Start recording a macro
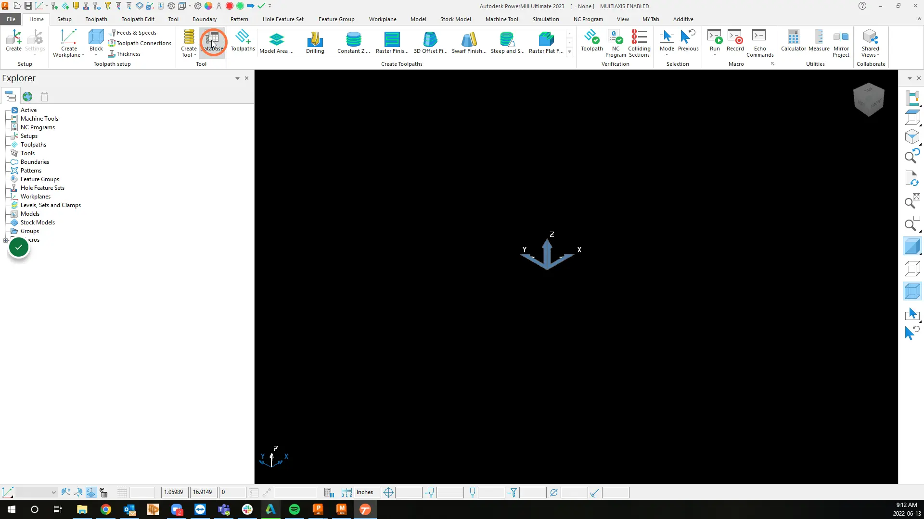 735,40
